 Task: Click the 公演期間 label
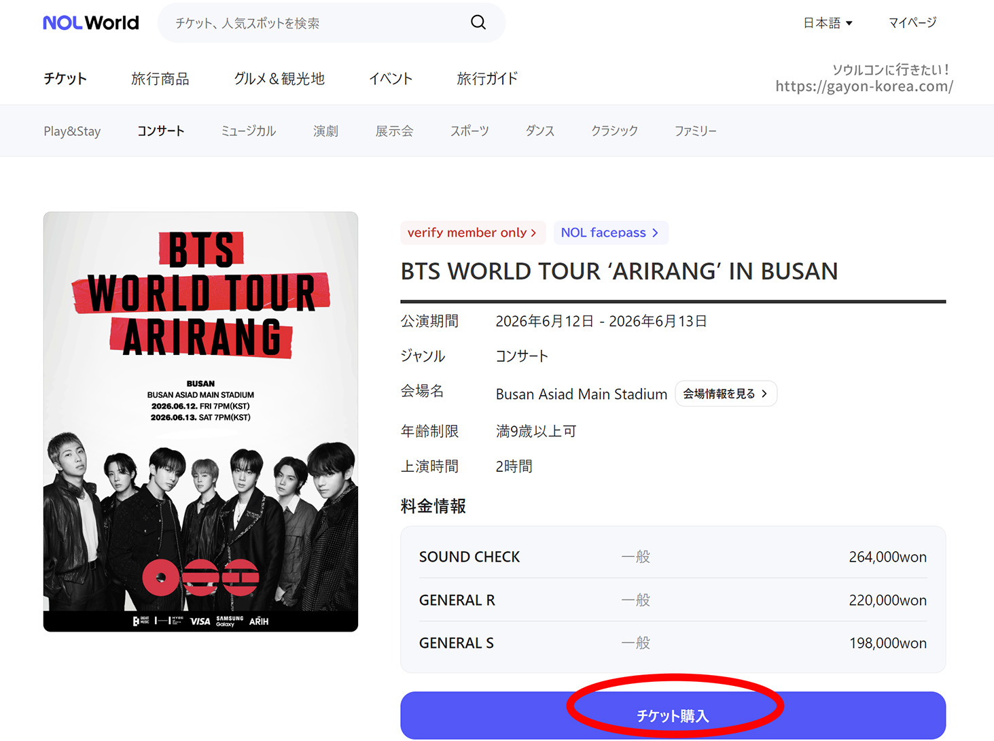pyautogui.click(x=429, y=321)
